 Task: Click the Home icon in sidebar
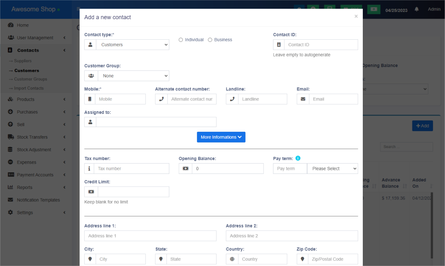[x=10, y=25]
